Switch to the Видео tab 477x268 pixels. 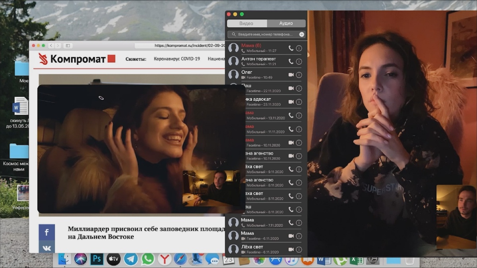tap(246, 23)
